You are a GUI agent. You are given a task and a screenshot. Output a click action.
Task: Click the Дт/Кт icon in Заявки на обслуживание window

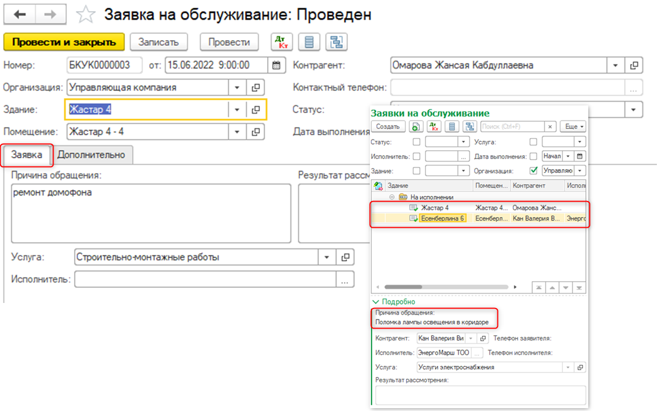(x=434, y=126)
